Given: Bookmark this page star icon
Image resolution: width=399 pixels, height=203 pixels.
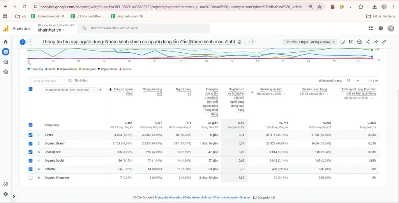Looking at the screenshot, I should (x=320, y=7).
